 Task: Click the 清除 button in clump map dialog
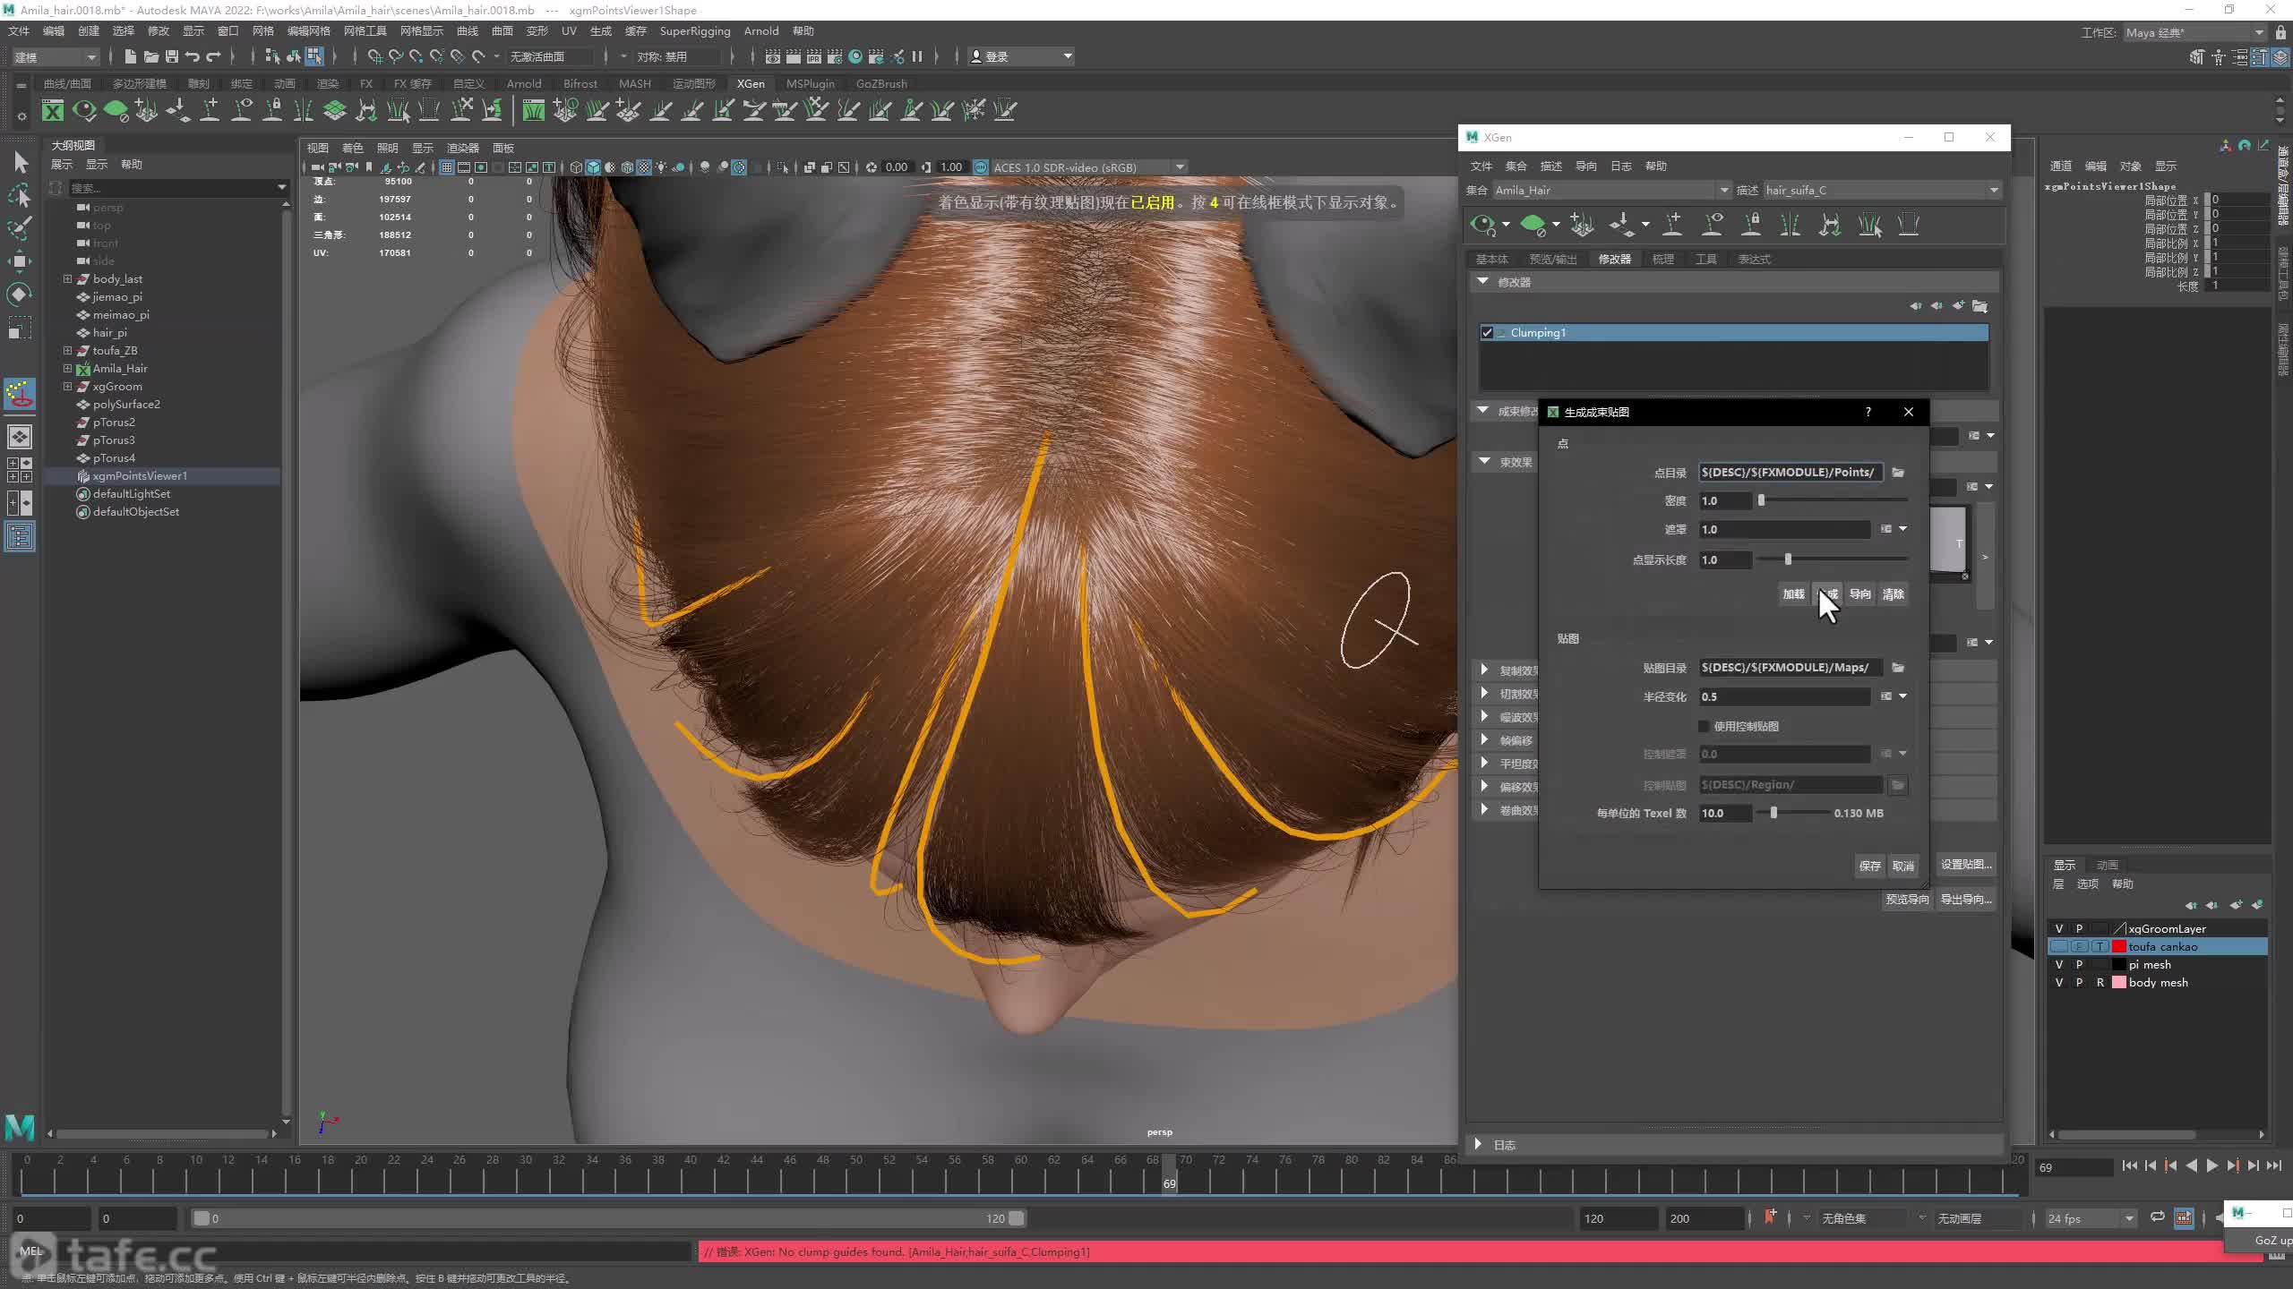[x=1893, y=594]
